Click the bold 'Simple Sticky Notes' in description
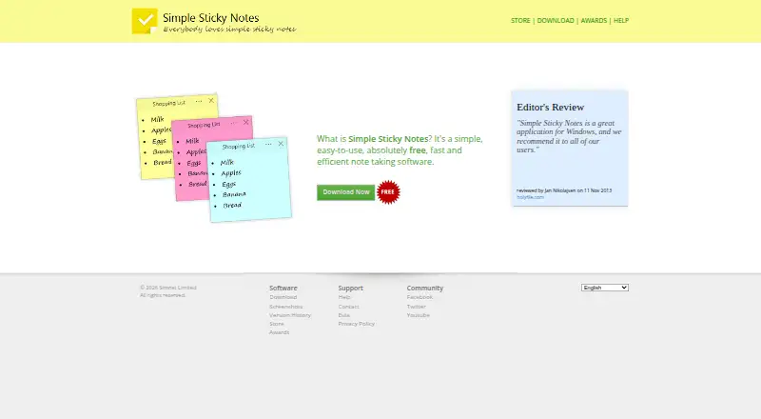761x419 pixels. pyautogui.click(x=388, y=138)
